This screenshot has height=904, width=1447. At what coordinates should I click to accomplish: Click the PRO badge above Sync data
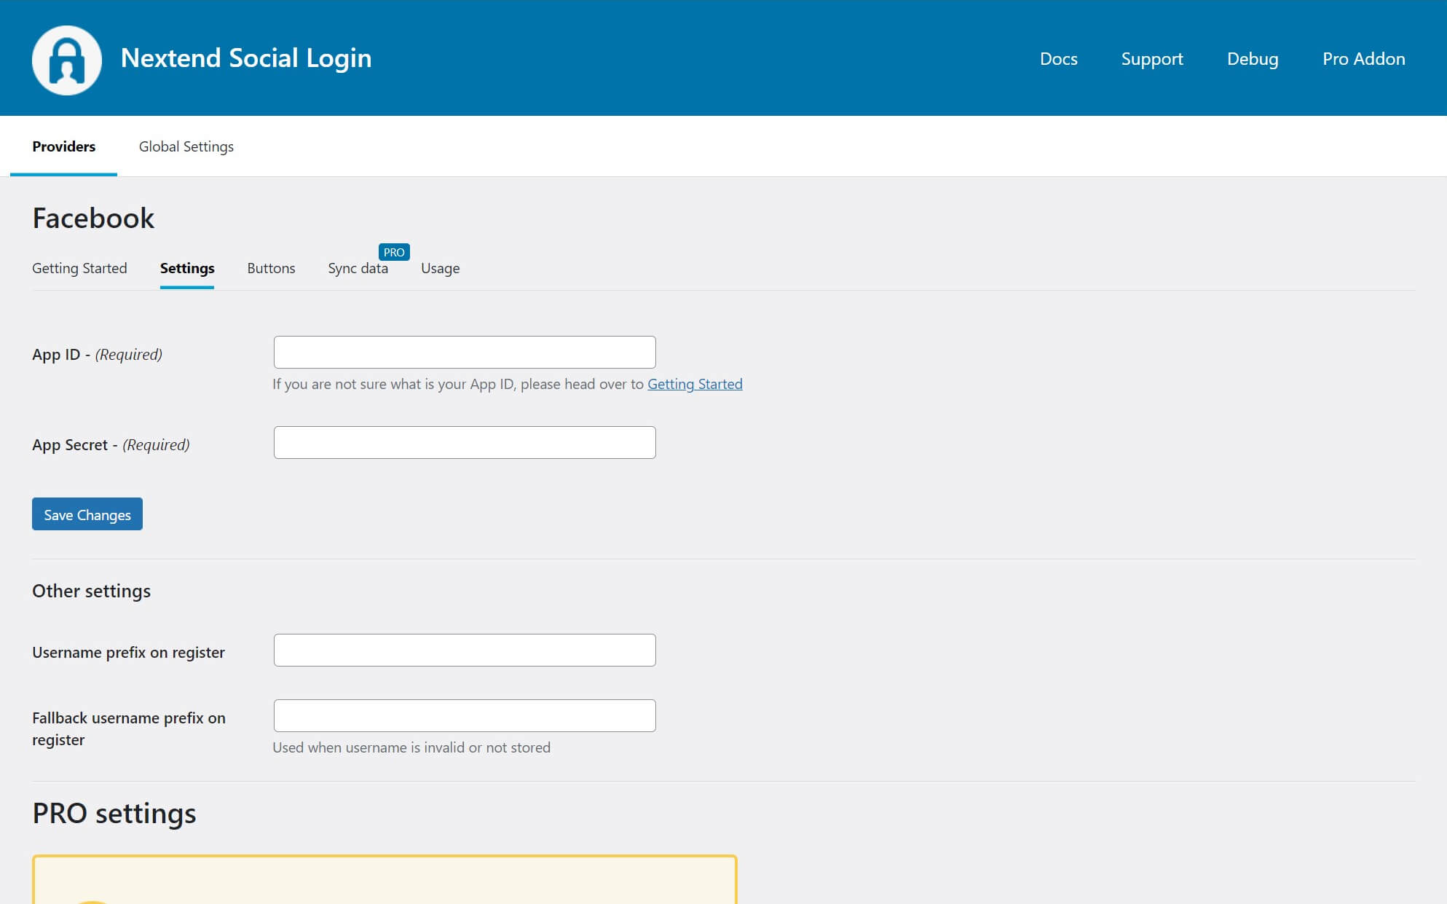394,252
